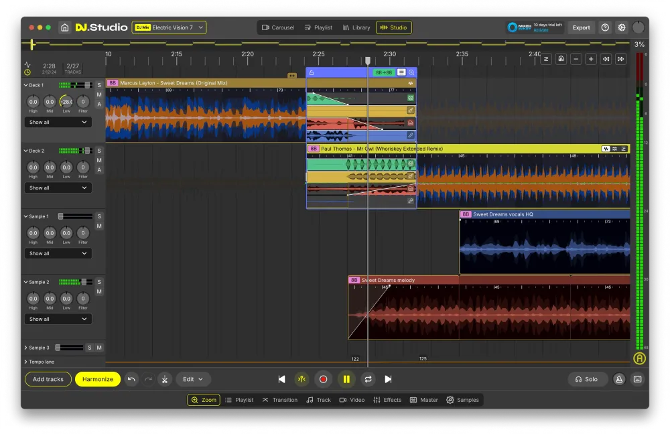Jump to next transition with fast-forward icon
The width and height of the screenshot is (670, 434).
[x=621, y=59]
